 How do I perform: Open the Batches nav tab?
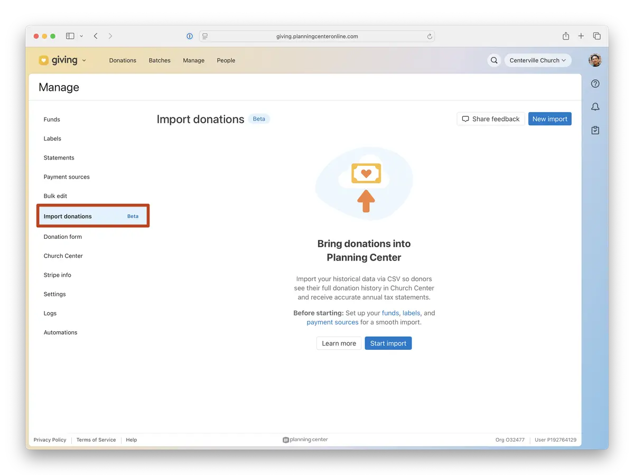[x=160, y=60]
